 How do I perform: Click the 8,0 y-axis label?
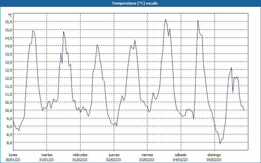point(9,142)
